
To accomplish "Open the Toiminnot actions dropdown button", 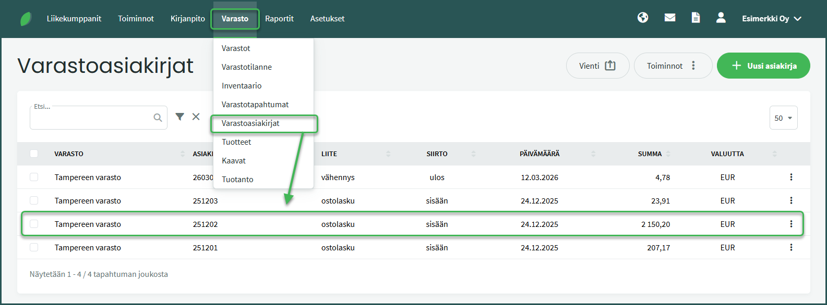I will click(x=673, y=66).
